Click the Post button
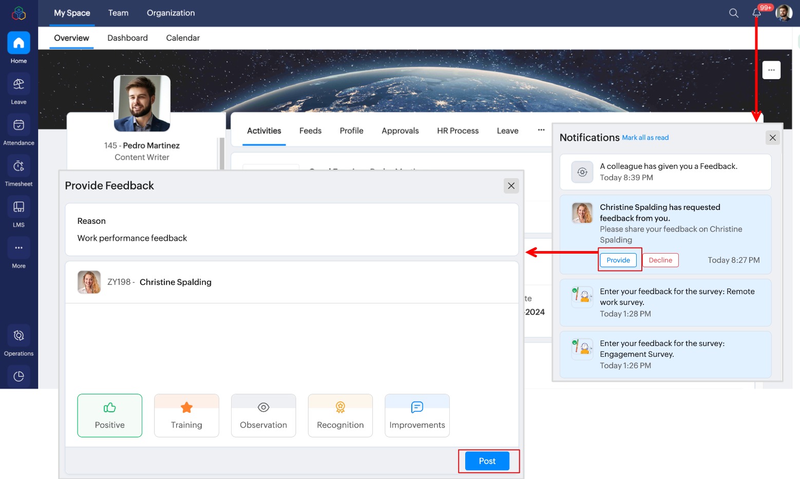This screenshot has height=479, width=800. pos(487,461)
